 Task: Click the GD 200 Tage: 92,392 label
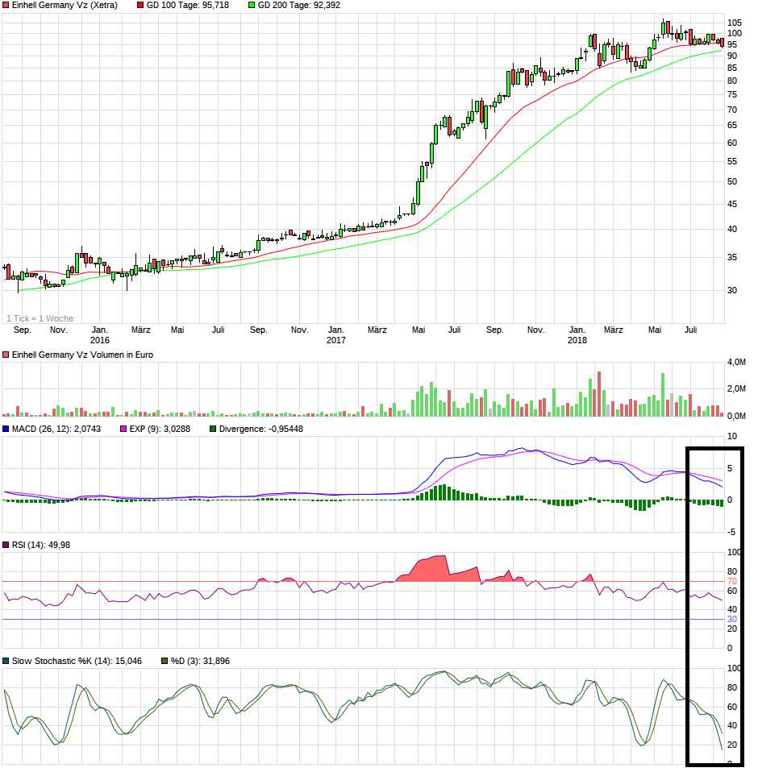(298, 5)
